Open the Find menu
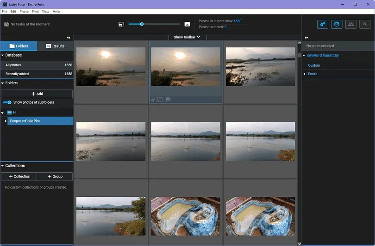 35,12
